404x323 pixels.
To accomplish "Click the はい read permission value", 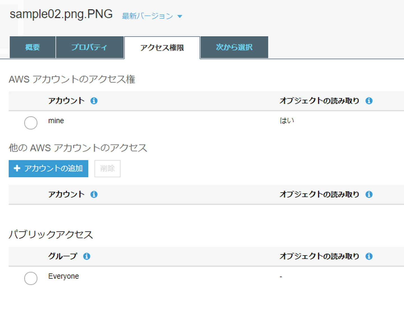I will (287, 121).
